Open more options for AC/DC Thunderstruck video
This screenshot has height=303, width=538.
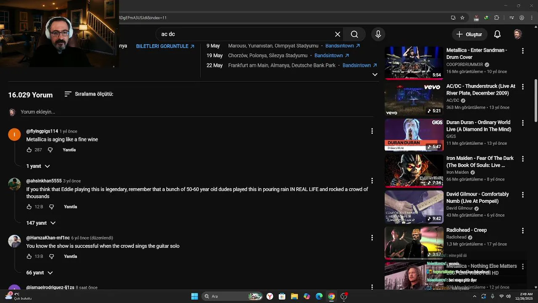click(x=523, y=87)
